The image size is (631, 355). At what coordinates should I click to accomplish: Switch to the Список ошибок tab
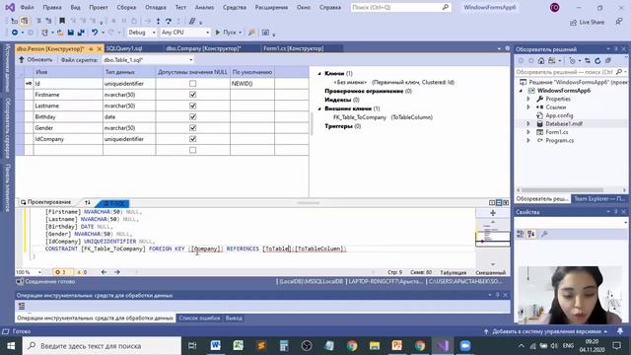[199, 318]
